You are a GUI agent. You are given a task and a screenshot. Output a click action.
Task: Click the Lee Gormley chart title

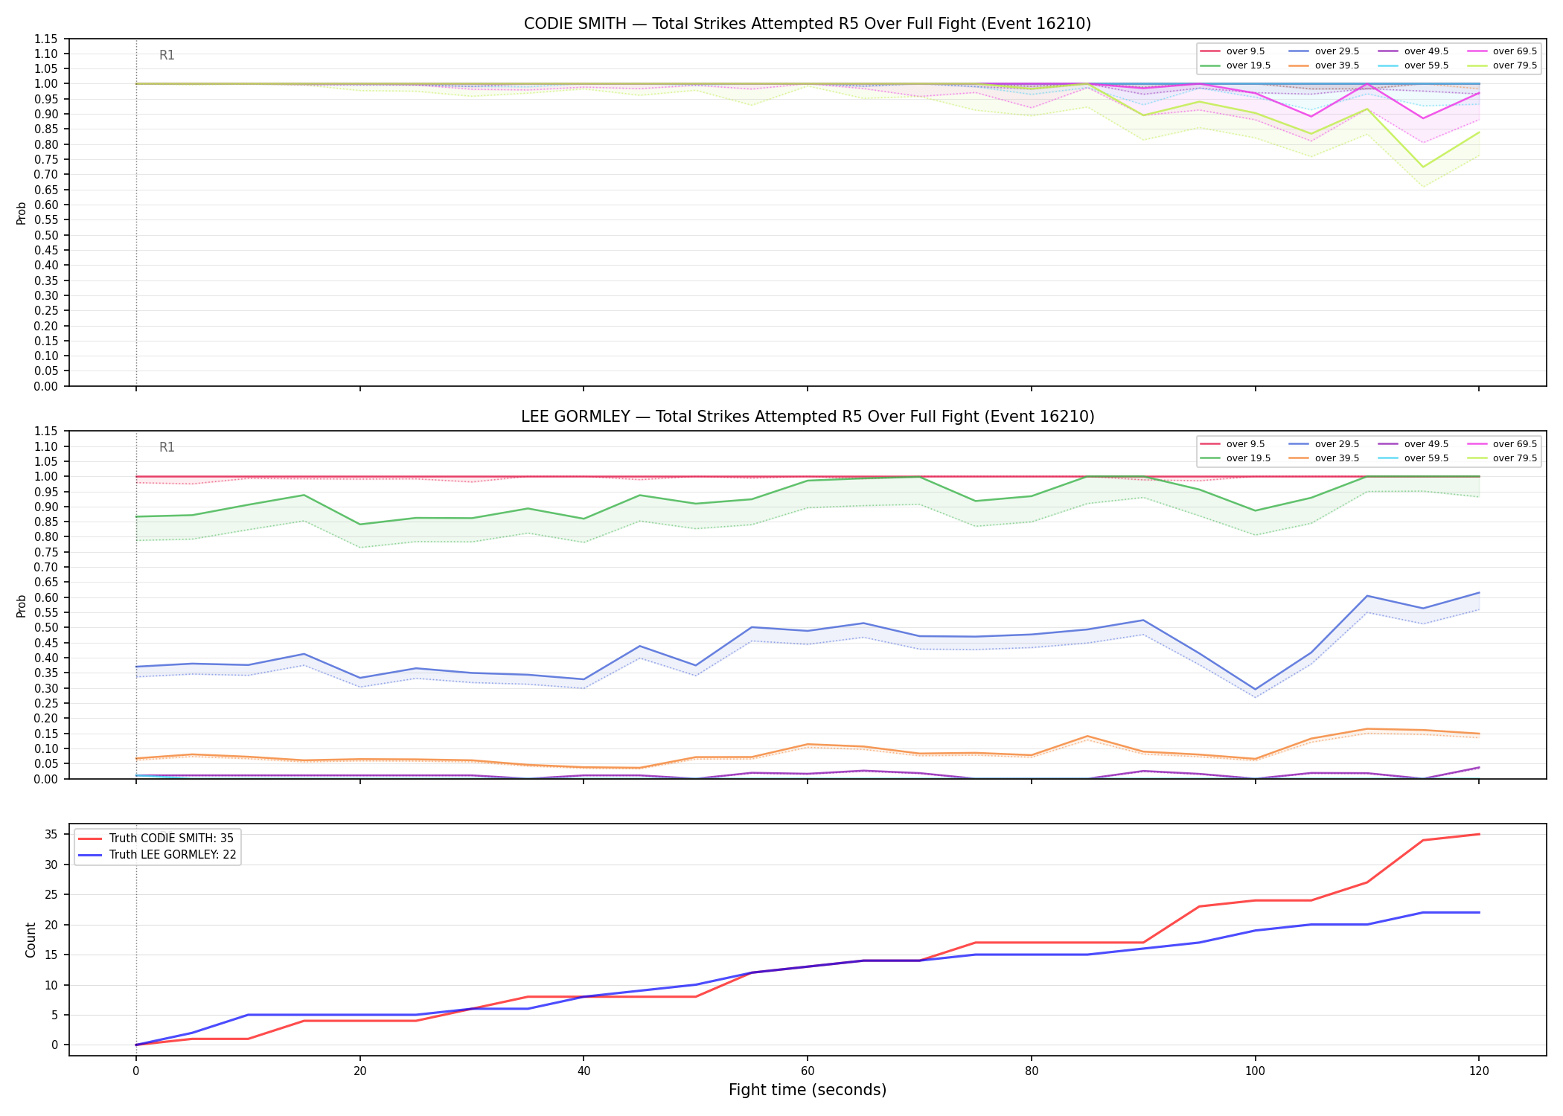coord(808,417)
